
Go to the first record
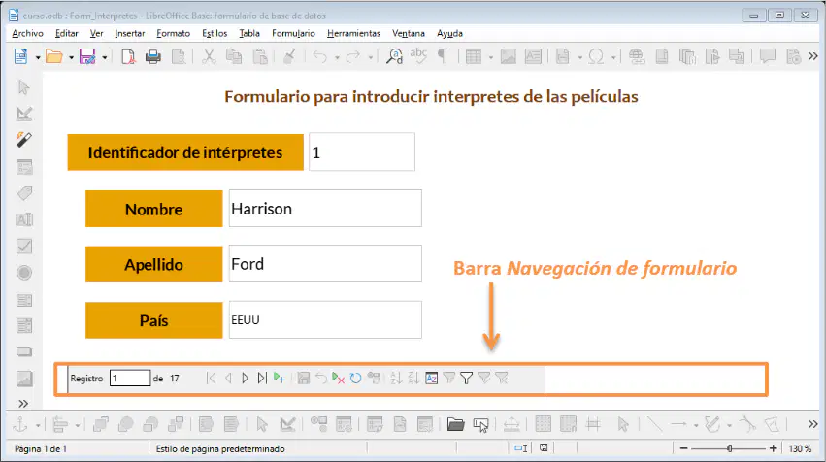[212, 379]
